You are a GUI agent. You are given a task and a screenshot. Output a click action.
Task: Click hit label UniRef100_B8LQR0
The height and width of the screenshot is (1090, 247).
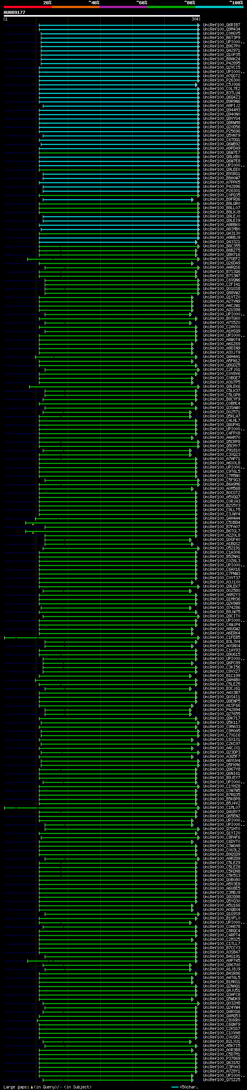222,203
